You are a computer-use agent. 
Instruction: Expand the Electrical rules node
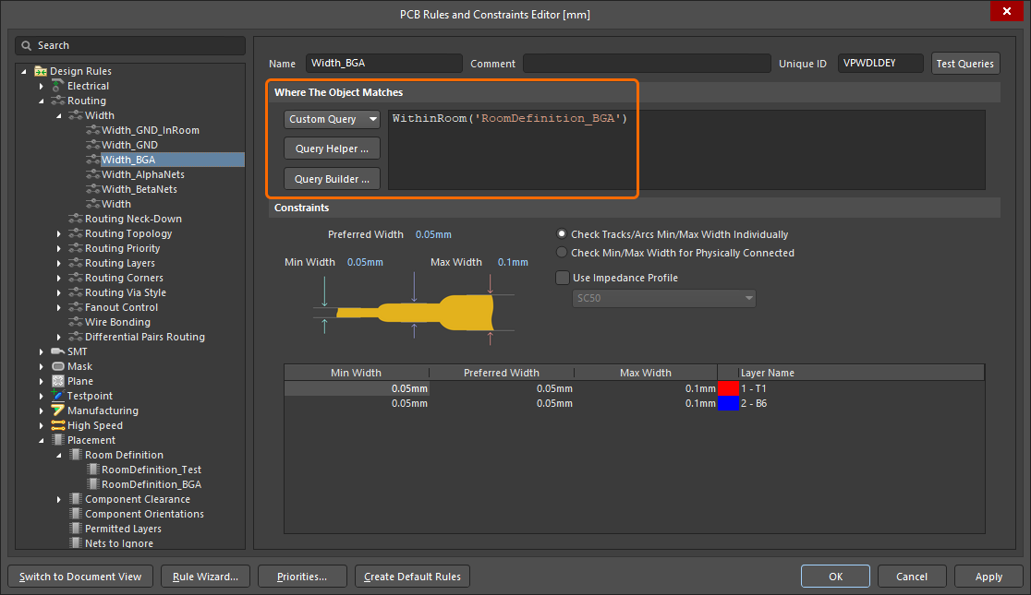(42, 86)
